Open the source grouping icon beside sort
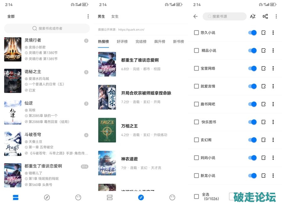The height and width of the screenshot is (204, 282). (265, 16)
